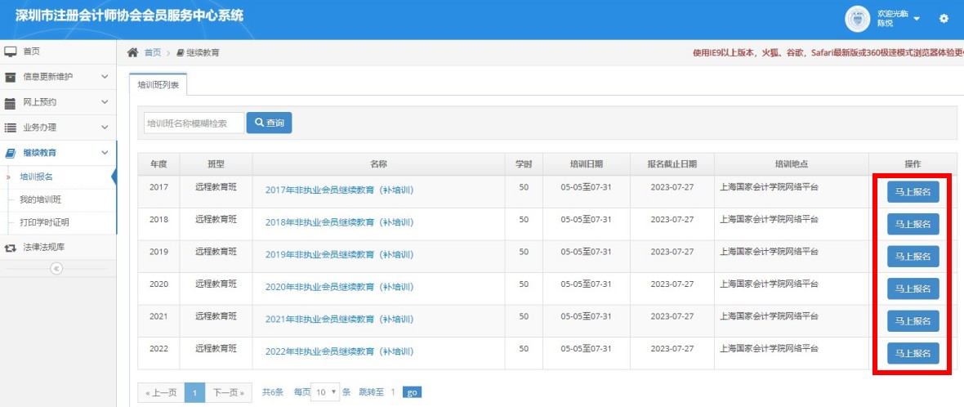Open 我的培训班 submenu item
Screen dimensions: 964x407
click(41, 199)
